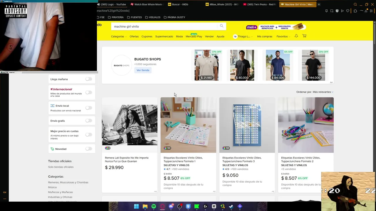The width and height of the screenshot is (376, 211).
Task: Expand the Categorías dropdown menu
Action: click(119, 36)
